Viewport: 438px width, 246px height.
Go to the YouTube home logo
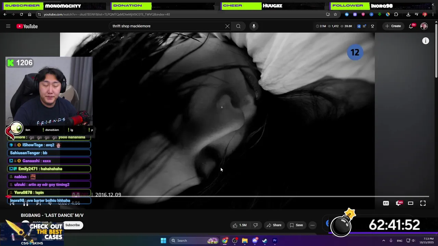click(x=27, y=26)
